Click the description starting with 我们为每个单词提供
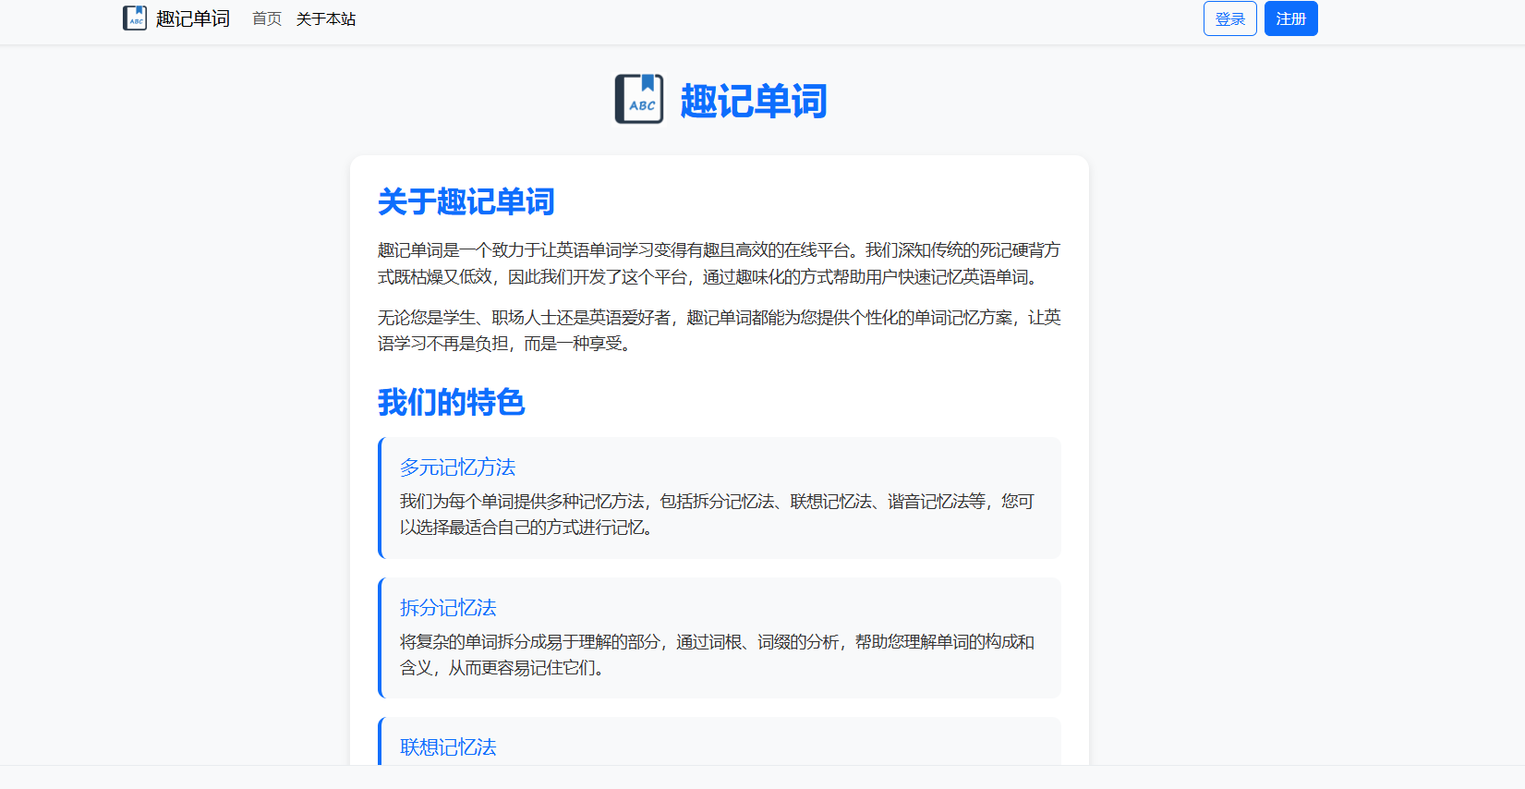Screen dimensions: 1525x789 click(x=718, y=515)
